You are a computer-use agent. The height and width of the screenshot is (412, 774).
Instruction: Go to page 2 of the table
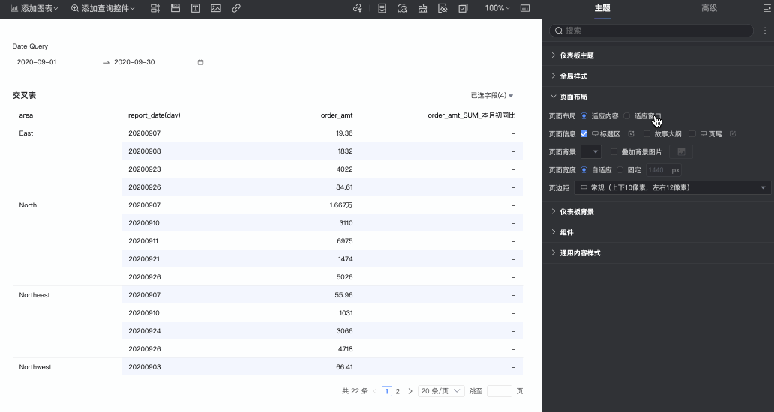(397, 391)
